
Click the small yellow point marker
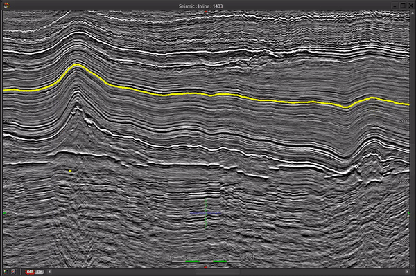pyautogui.click(x=70, y=172)
